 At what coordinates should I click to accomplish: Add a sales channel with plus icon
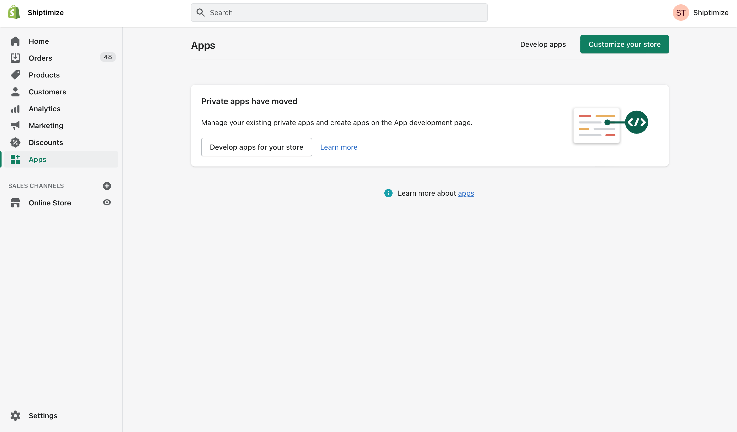107,186
